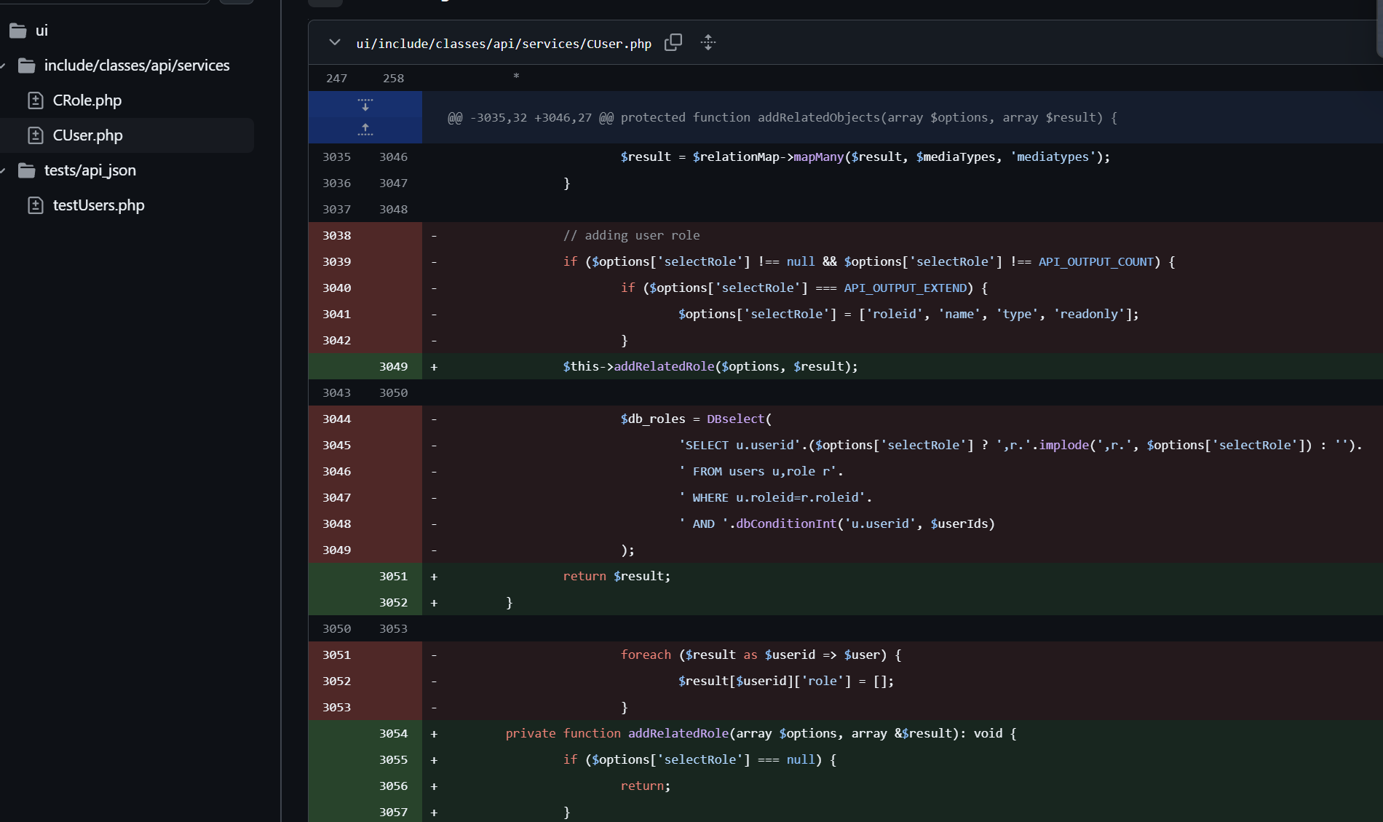Viewport: 1383px width, 822px height.
Task: Click removed line '$db_roles = DBselect('
Action: pyautogui.click(x=696, y=419)
